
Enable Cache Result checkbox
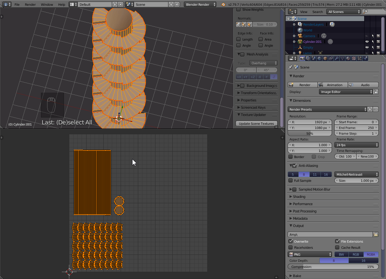click(x=337, y=248)
